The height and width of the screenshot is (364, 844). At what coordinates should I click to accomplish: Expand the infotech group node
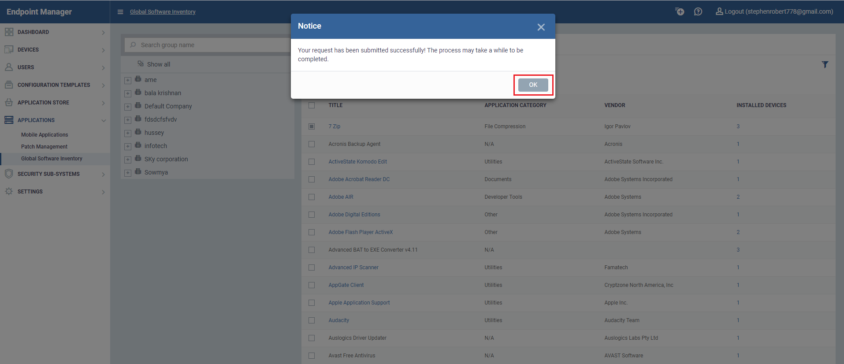click(128, 146)
